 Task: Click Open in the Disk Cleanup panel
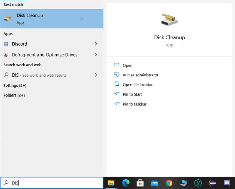coord(128,65)
